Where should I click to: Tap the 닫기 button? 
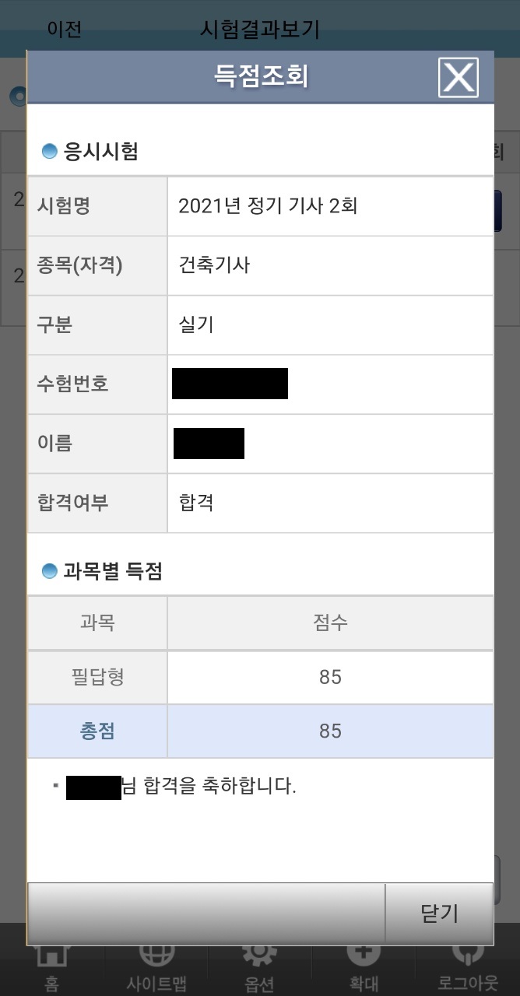click(x=439, y=914)
